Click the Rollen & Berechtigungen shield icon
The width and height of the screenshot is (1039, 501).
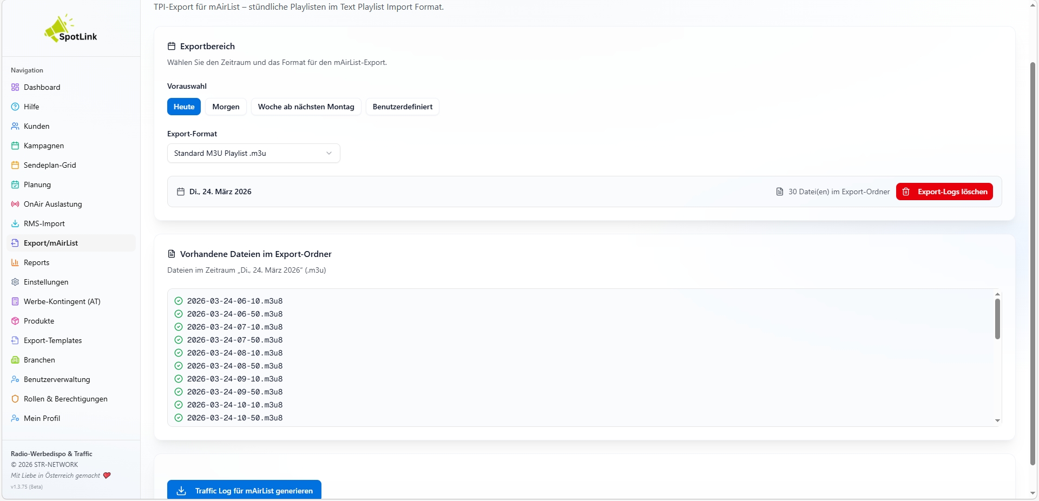15,399
